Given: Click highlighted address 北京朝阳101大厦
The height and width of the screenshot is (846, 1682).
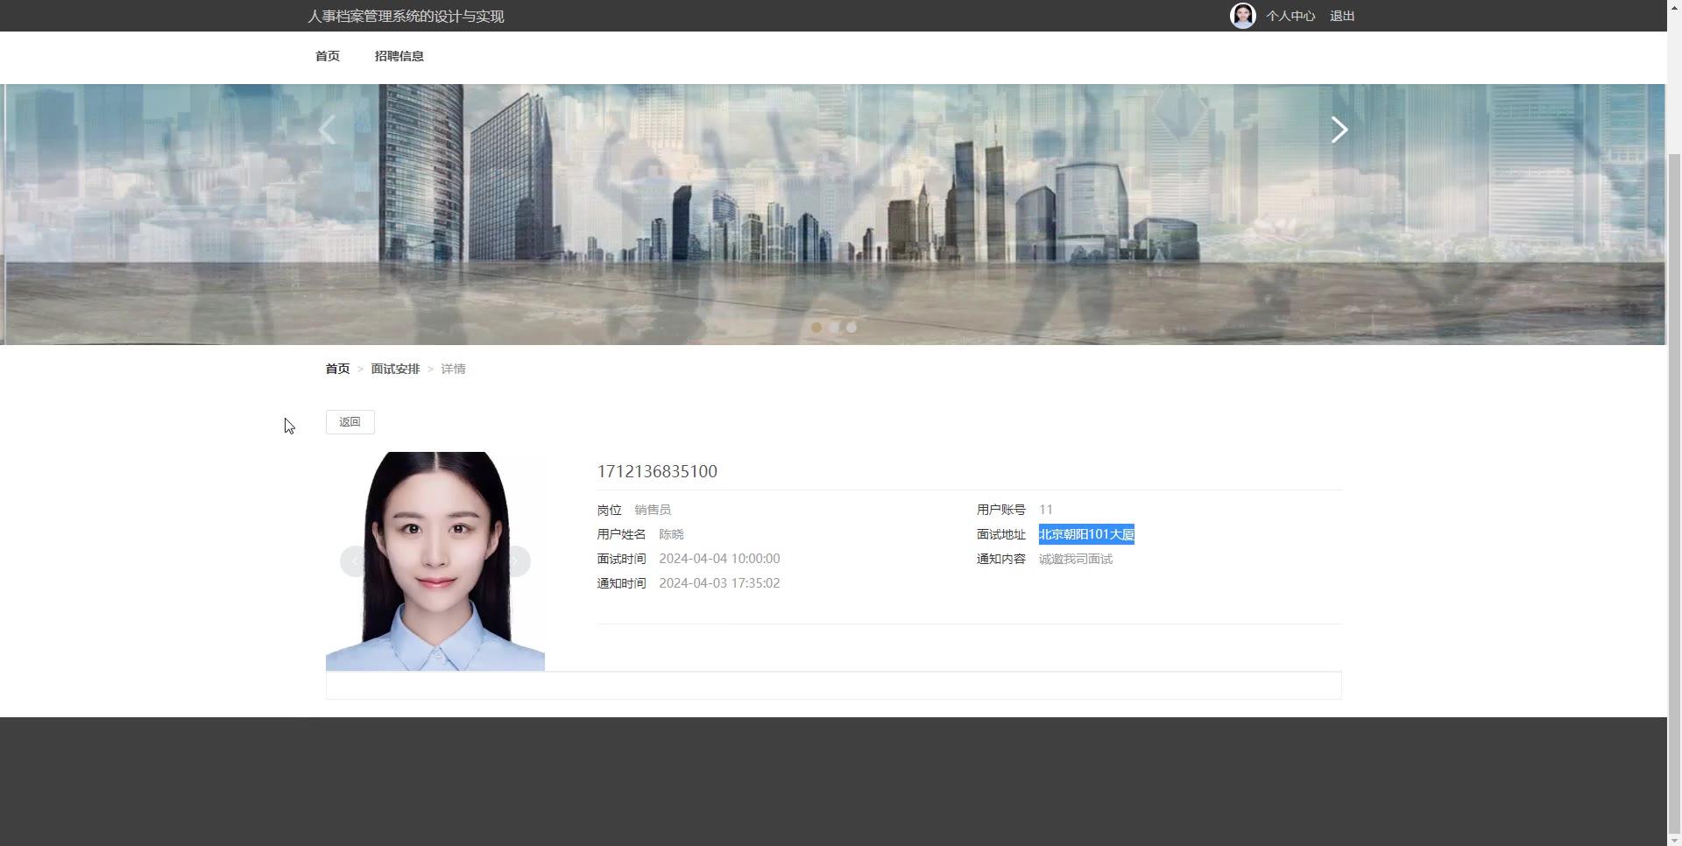Looking at the screenshot, I should (1086, 534).
